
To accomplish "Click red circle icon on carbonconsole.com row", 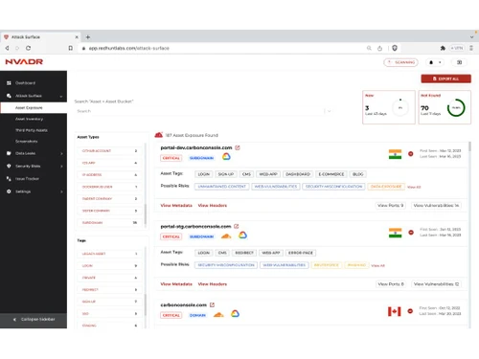I will point(410,311).
